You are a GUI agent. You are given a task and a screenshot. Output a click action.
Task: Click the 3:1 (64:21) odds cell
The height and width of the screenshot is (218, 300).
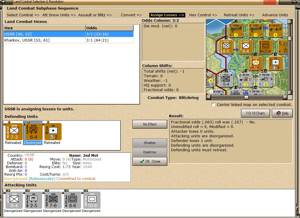tap(109, 40)
